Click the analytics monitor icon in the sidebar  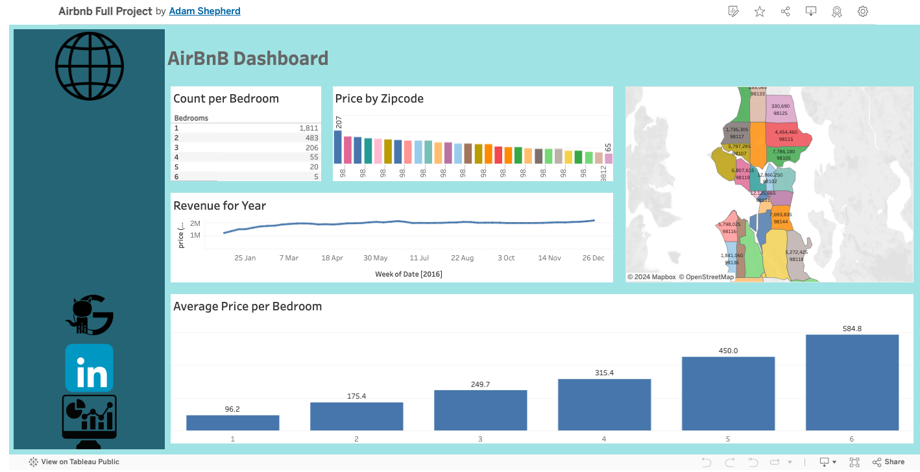click(89, 419)
